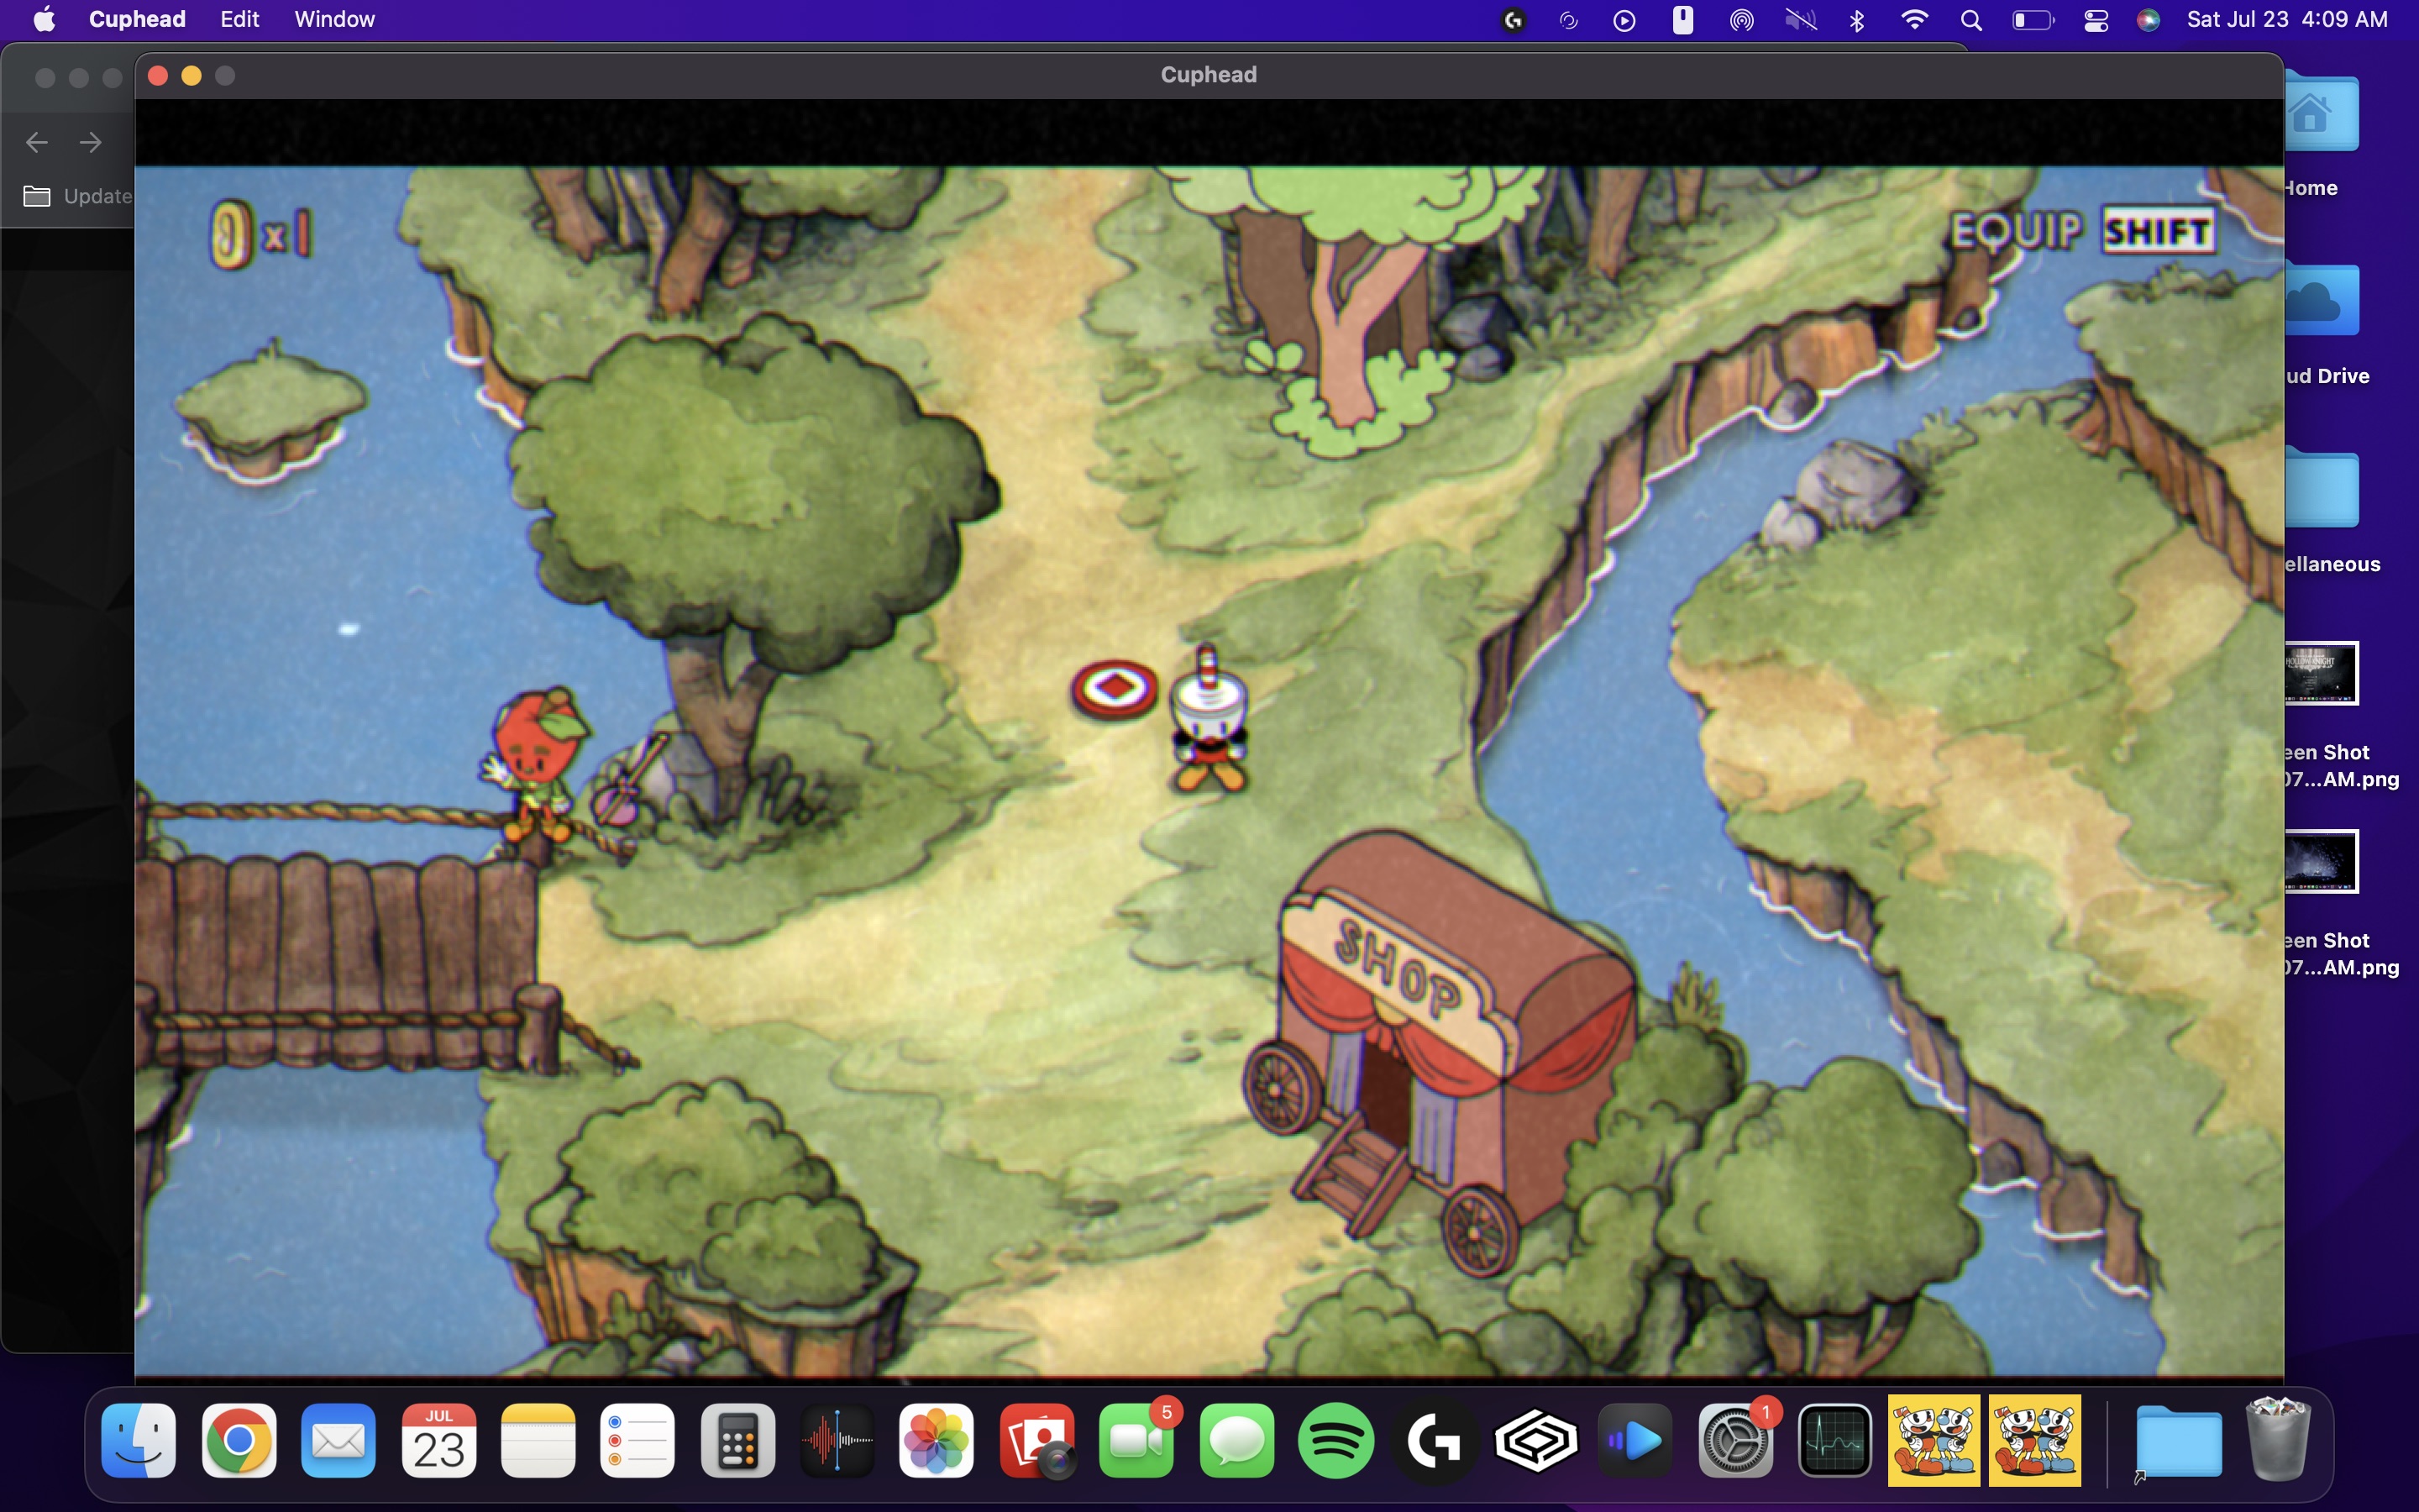Select the upper Screen Shot thumbnail on desktop
2419x1512 pixels.
2321,673
